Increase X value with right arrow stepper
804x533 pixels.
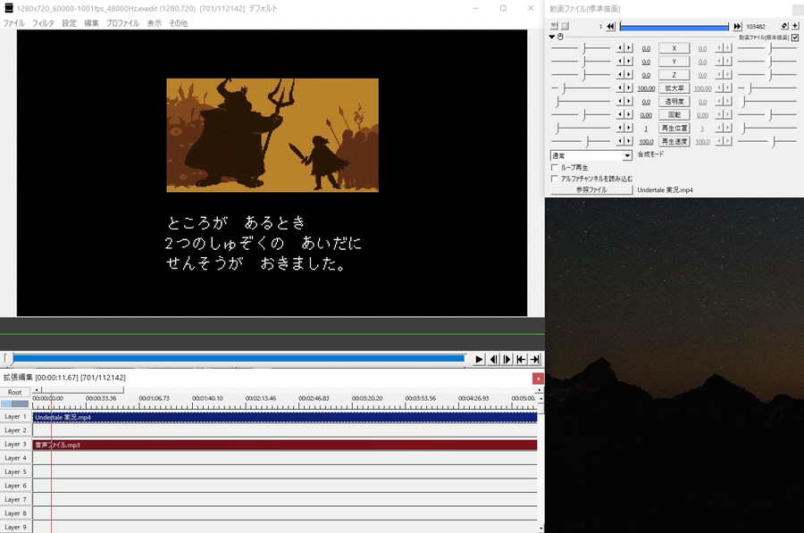click(x=629, y=48)
